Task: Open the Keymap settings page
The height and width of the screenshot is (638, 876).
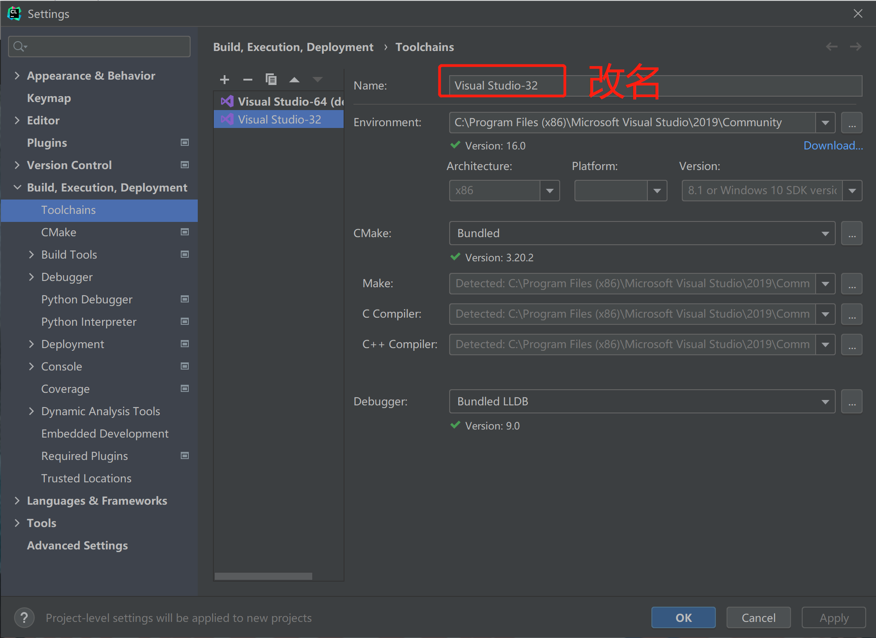Action: (49, 98)
